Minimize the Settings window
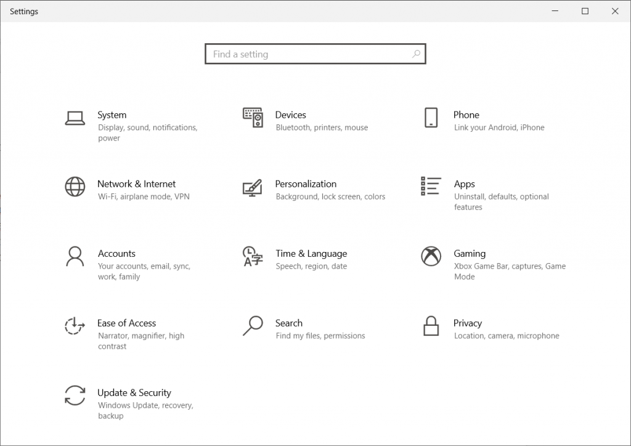This screenshot has height=446, width=631. [x=555, y=11]
